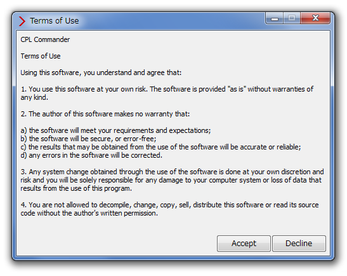Click empty area left of Accept button
Image resolution: width=347 pixels, height=276 pixels.
(x=117, y=244)
